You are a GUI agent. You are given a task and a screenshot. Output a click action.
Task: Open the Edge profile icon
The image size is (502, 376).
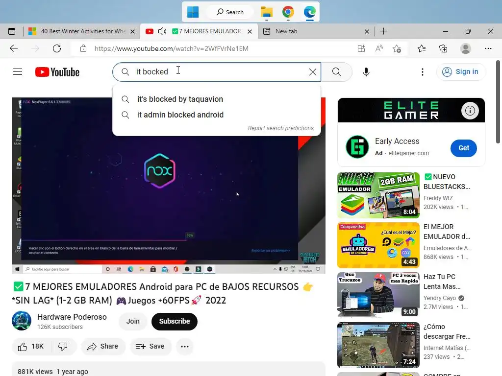[x=465, y=48]
